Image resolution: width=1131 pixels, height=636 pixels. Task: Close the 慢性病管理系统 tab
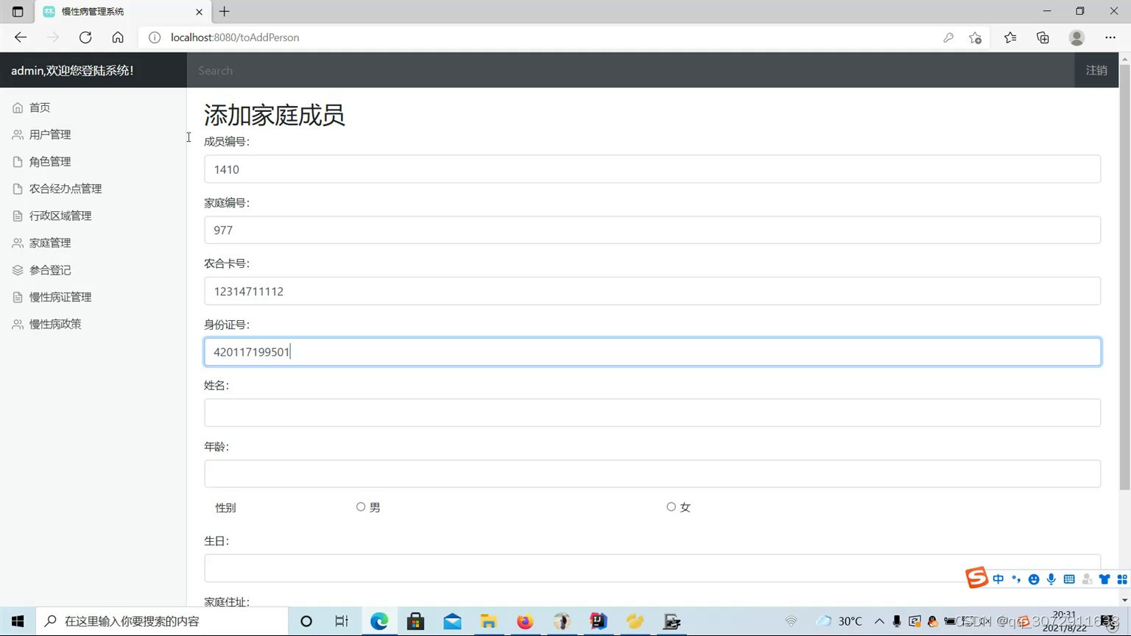click(199, 12)
